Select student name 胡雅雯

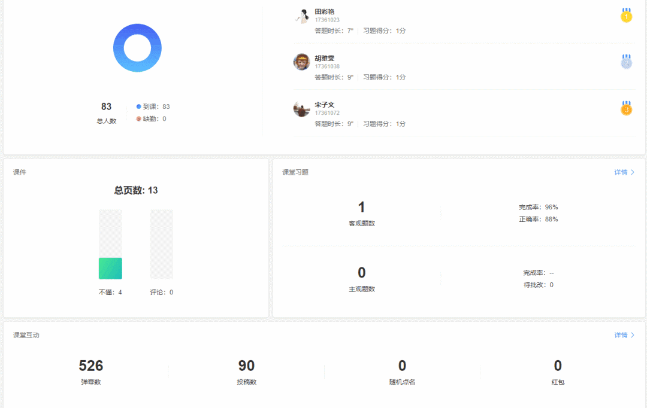click(x=324, y=58)
